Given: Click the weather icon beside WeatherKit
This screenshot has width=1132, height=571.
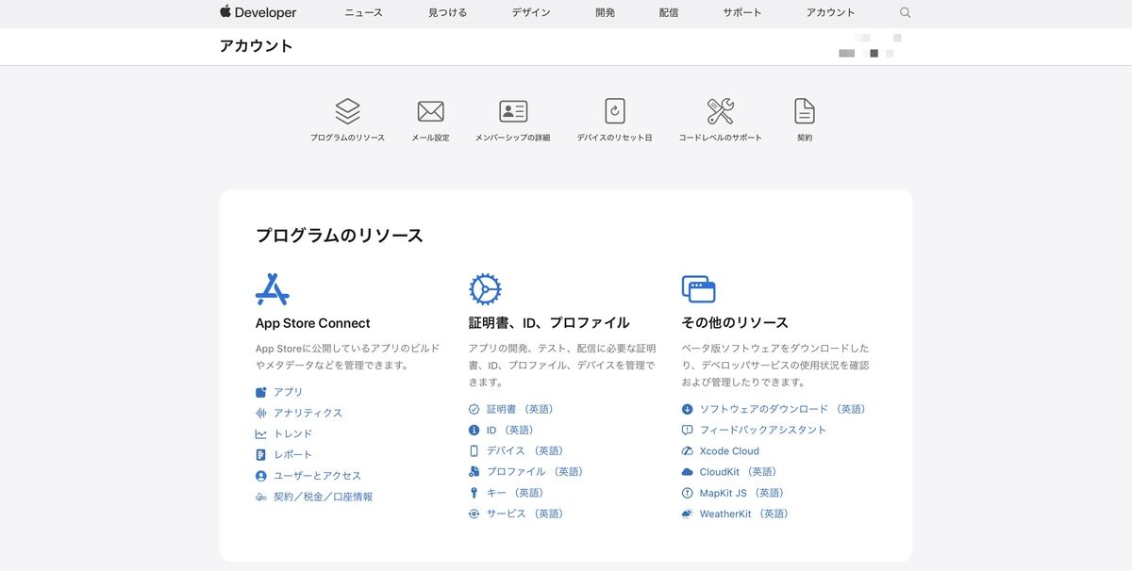Looking at the screenshot, I should click(688, 514).
